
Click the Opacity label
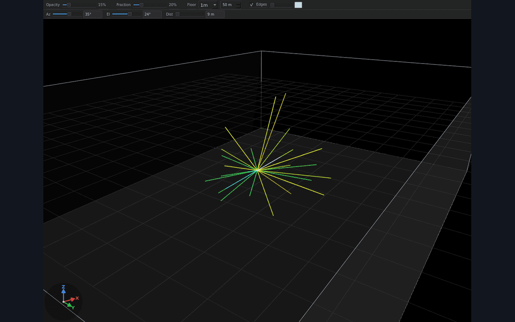point(53,5)
